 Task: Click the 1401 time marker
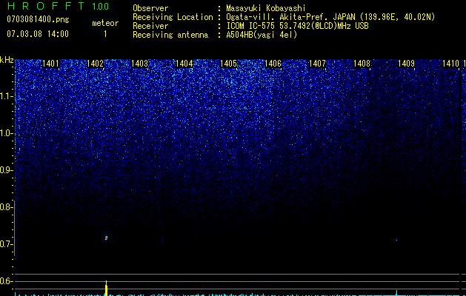click(x=50, y=64)
